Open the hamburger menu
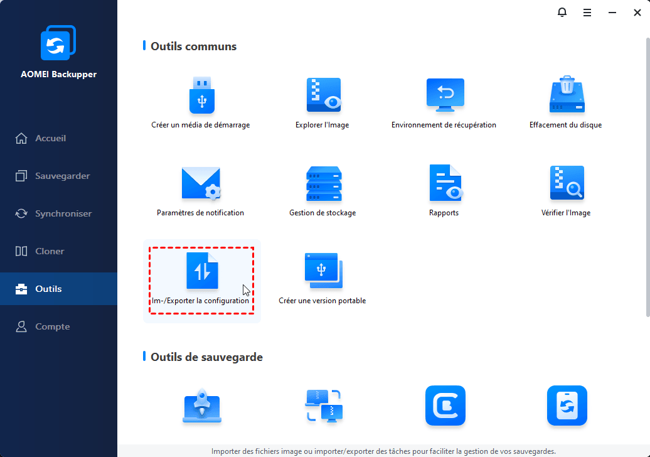650x457 pixels. click(587, 13)
